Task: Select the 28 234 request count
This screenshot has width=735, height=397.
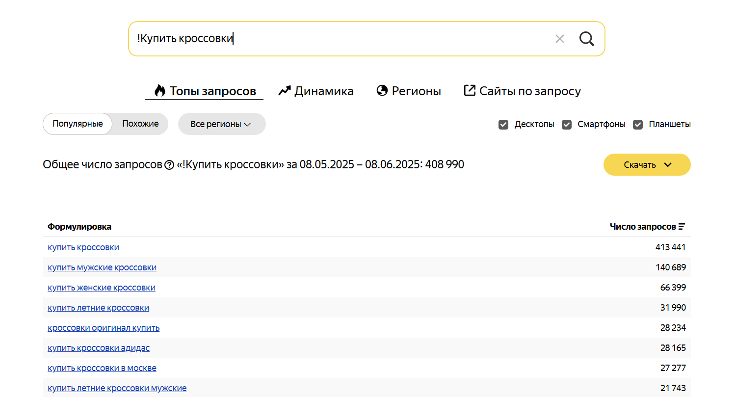Action: coord(673,328)
